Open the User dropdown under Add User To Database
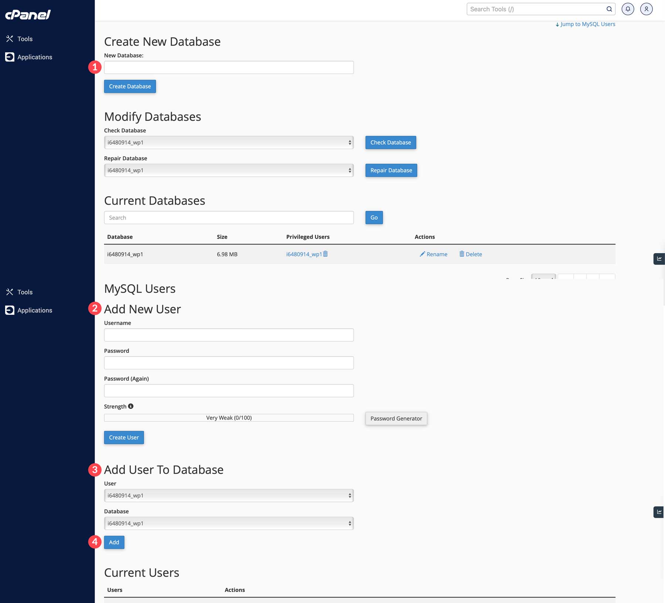 point(229,495)
